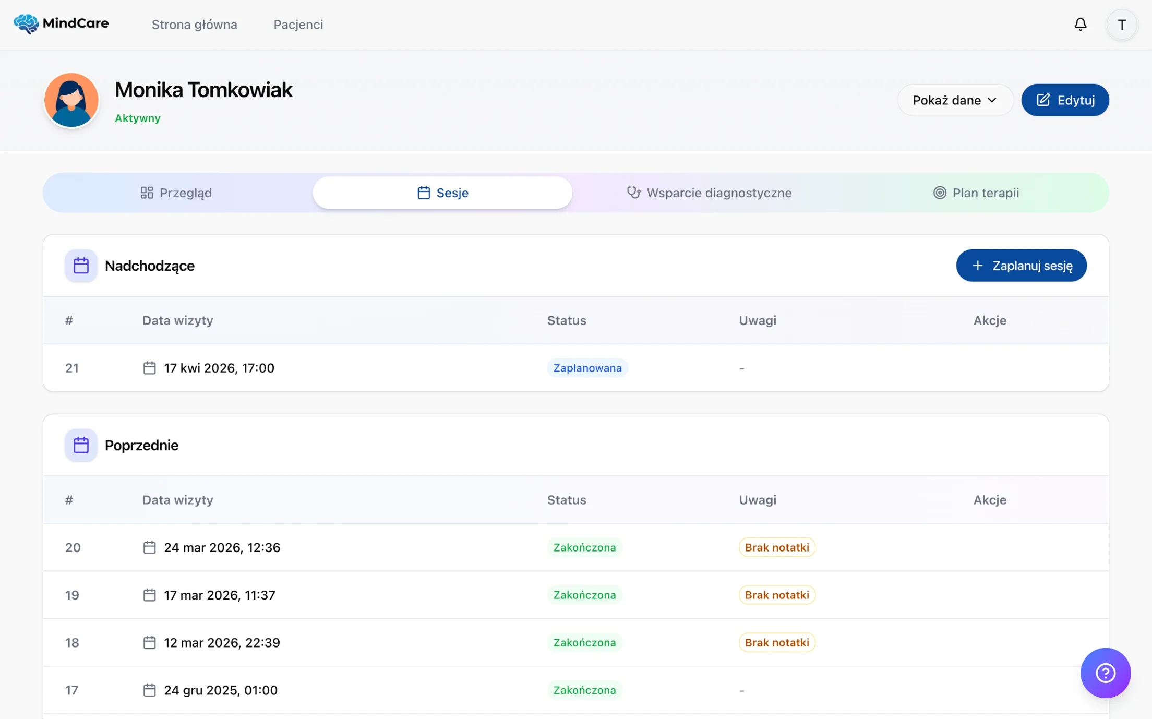Click the Poprzednie calendar icon
Screen dimensions: 1152x719
[x=81, y=445]
